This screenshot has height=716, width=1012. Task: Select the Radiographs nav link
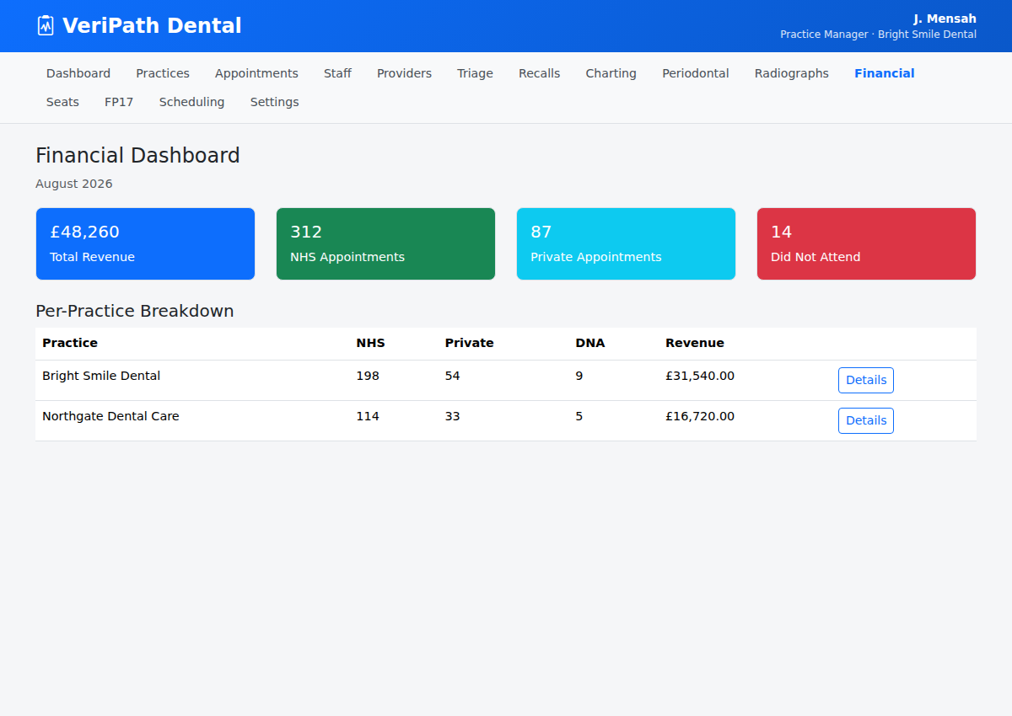[x=791, y=73]
